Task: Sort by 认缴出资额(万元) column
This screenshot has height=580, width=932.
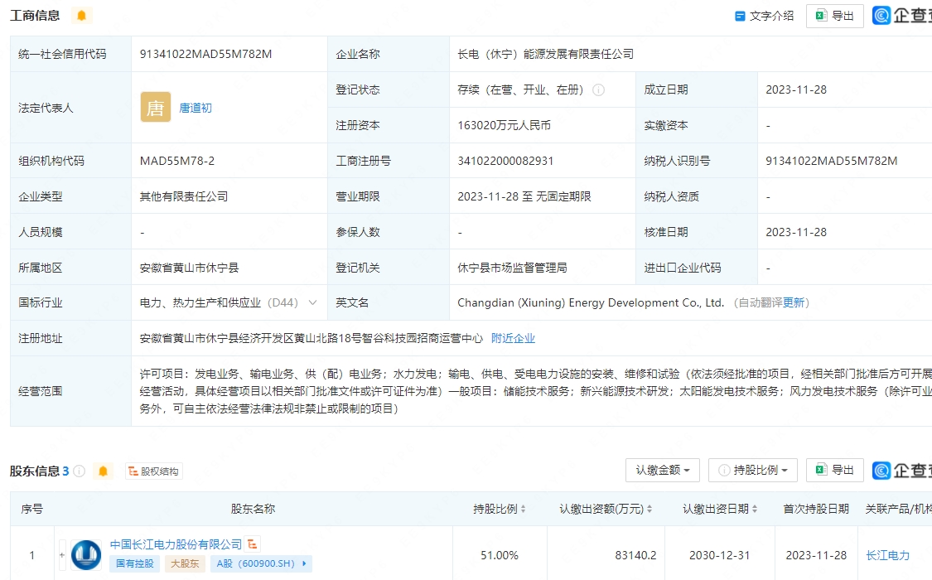Action: pyautogui.click(x=606, y=509)
